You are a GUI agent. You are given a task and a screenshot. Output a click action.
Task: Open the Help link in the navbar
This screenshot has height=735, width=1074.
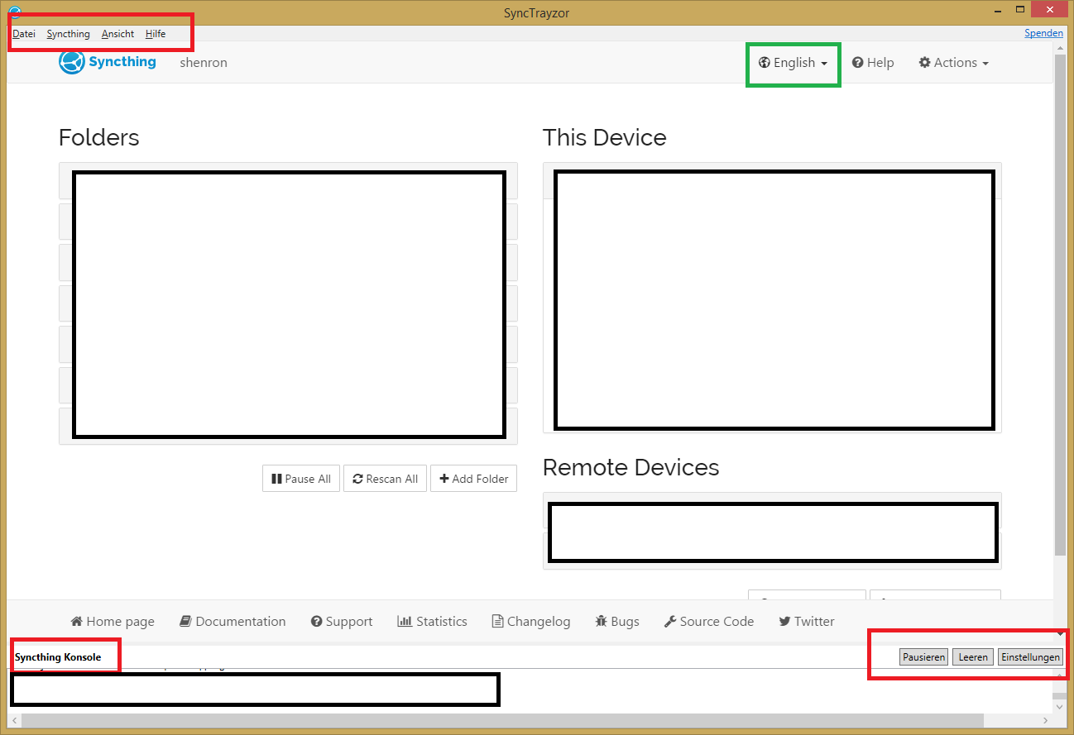pyautogui.click(x=873, y=63)
